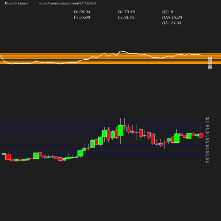Click the price axis label '52'
The width and height of the screenshot is (221, 221).
pyautogui.click(x=207, y=139)
